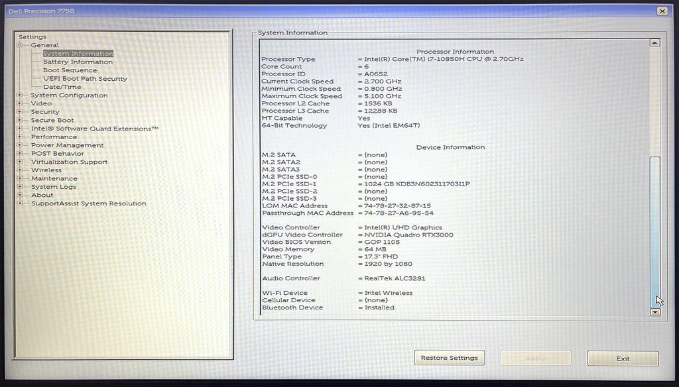Image resolution: width=679 pixels, height=387 pixels.
Task: Select SupportAssist System Resolution label
Action: (88, 203)
